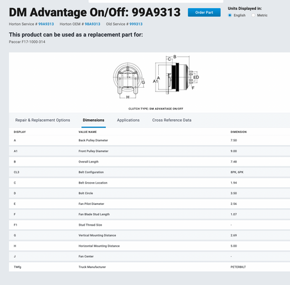
Task: Select the Dimensions tab
Action: (93, 120)
